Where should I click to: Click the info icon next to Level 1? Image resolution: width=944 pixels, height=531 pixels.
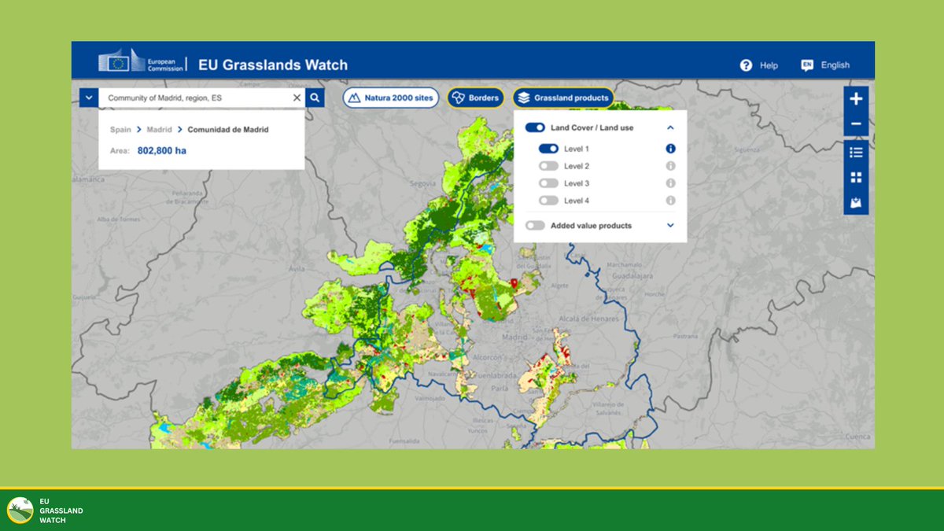point(669,148)
